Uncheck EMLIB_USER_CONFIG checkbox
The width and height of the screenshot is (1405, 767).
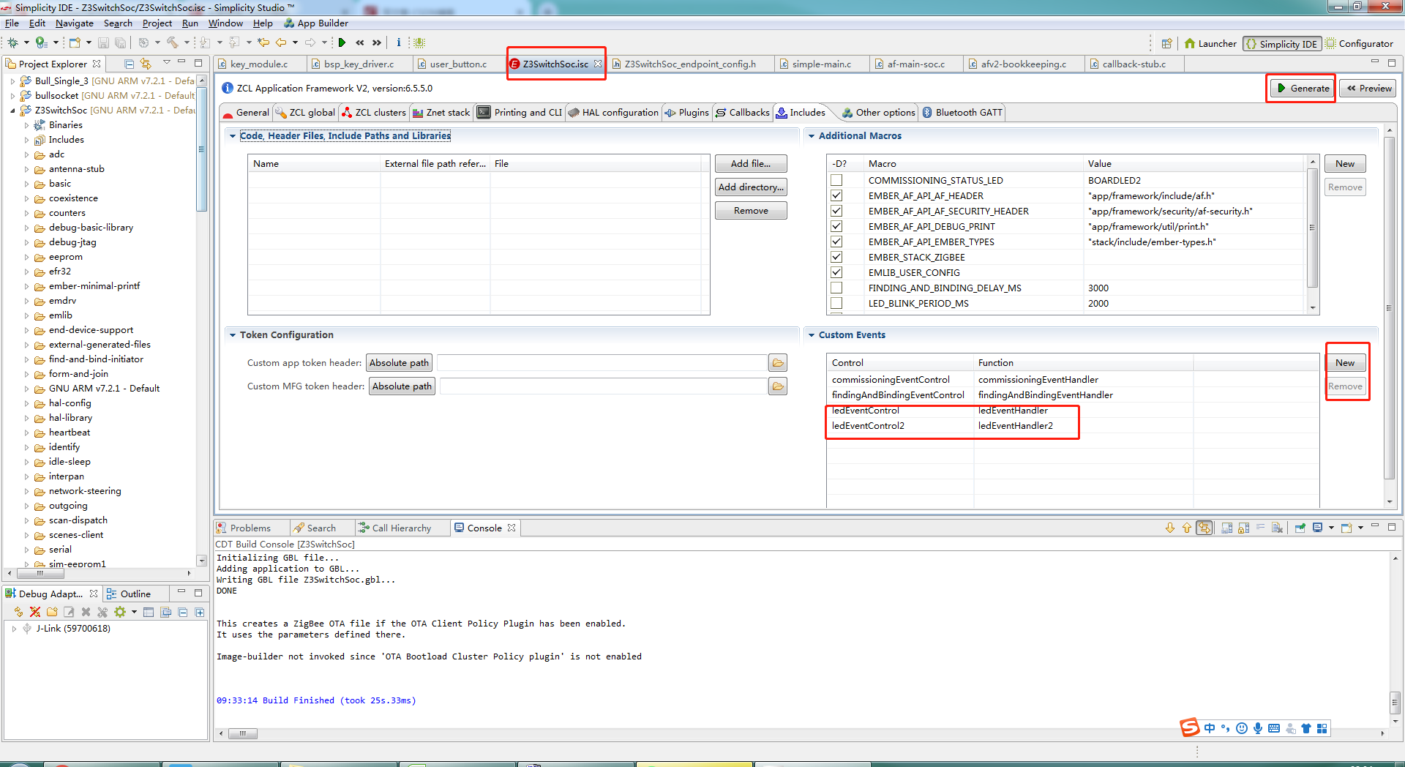(x=836, y=272)
